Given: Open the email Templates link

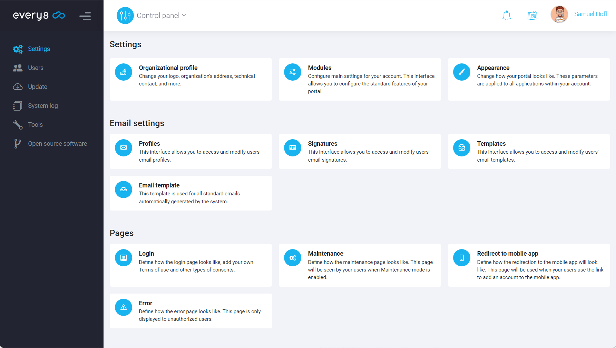Looking at the screenshot, I should pyautogui.click(x=491, y=144).
